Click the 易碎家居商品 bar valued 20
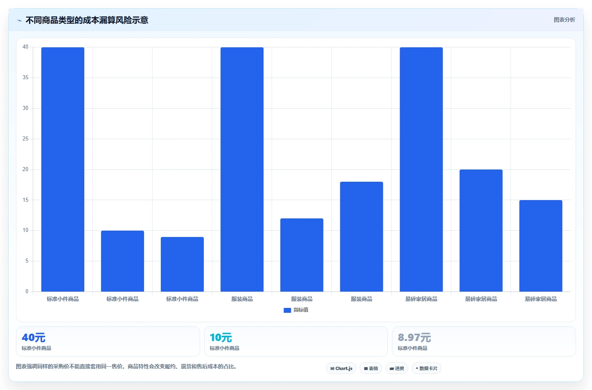This screenshot has height=390, width=592. 481,230
